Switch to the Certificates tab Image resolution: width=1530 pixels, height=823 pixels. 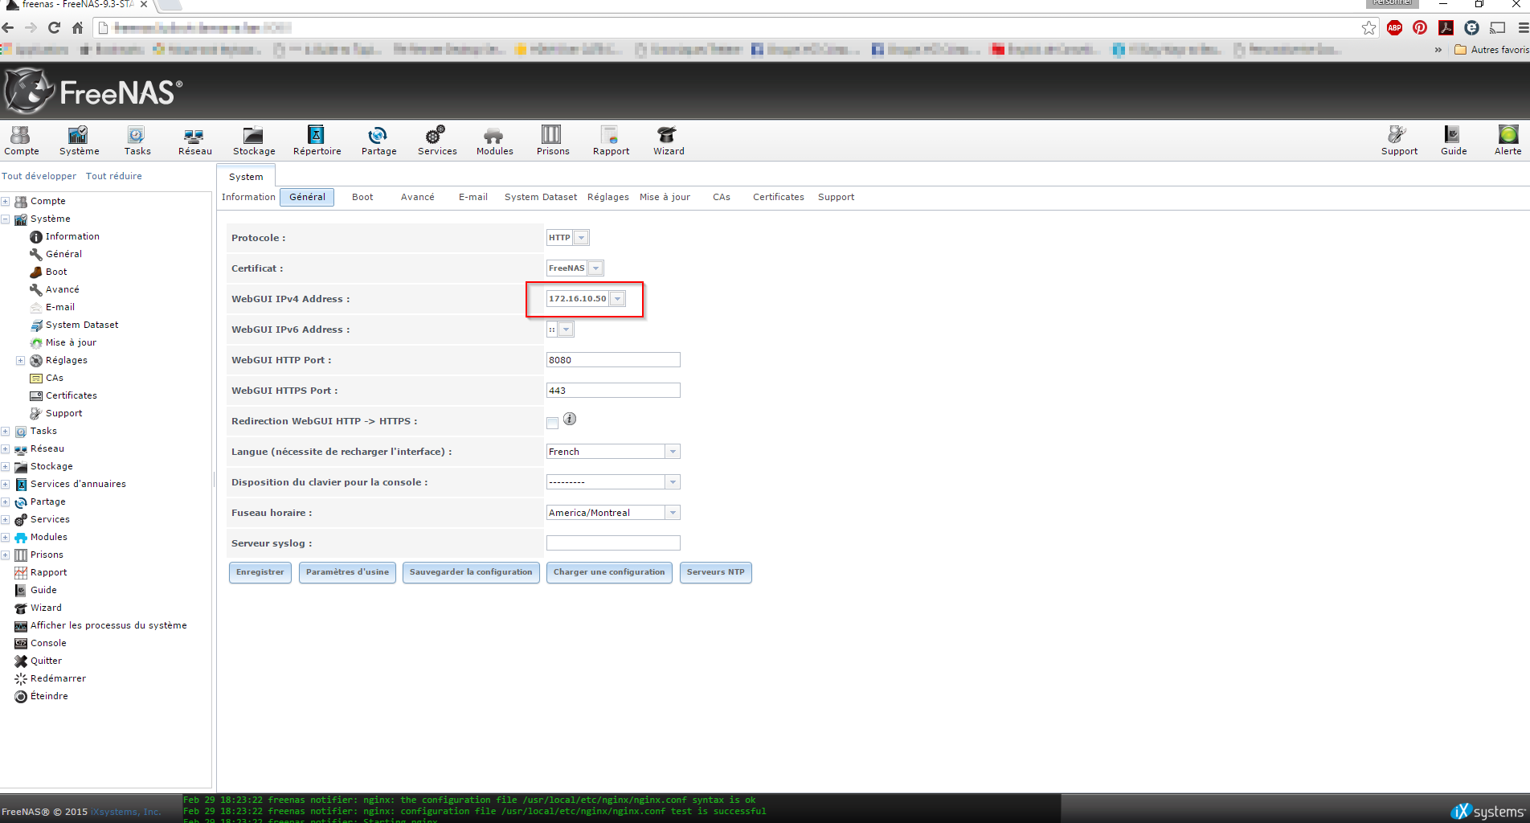[x=779, y=197]
